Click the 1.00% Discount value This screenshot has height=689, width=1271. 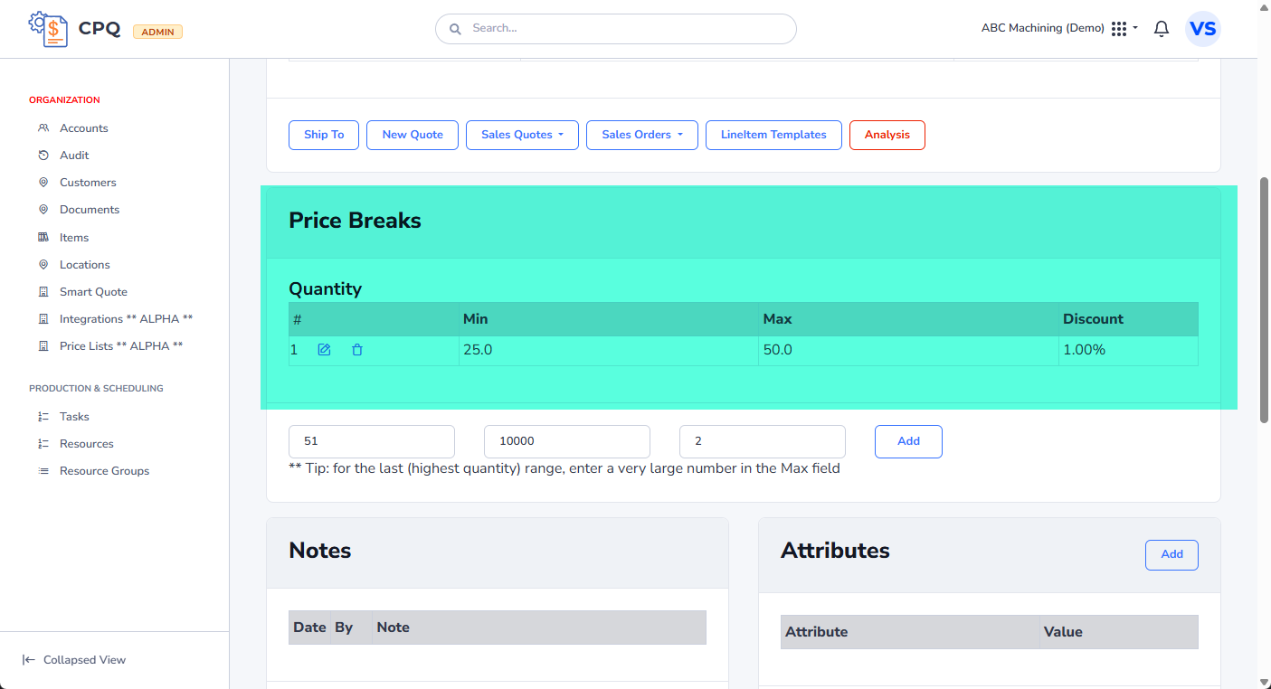[1084, 350]
